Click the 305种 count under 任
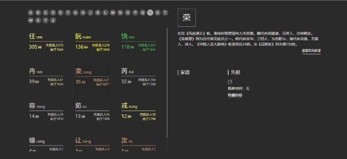This screenshot has width=347, height=159. [x=35, y=47]
